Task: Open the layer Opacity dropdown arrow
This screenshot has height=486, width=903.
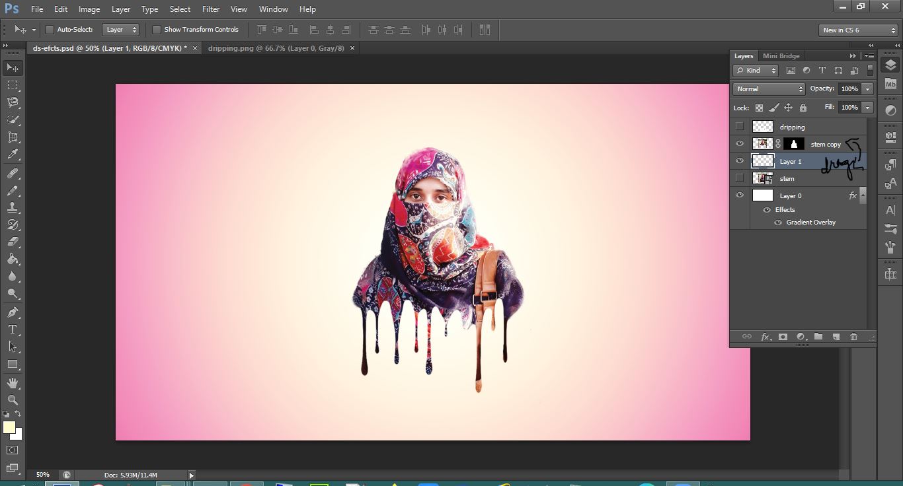Action: pyautogui.click(x=867, y=89)
